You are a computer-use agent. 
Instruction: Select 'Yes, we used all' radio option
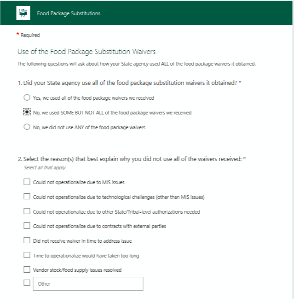27,98
